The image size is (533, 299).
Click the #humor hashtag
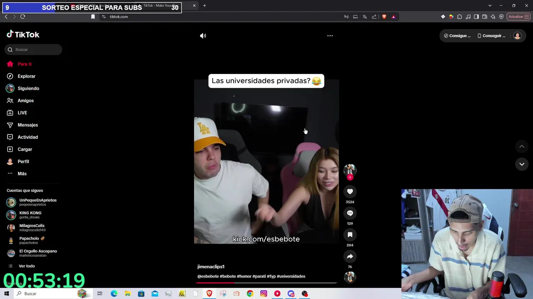pos(244,276)
